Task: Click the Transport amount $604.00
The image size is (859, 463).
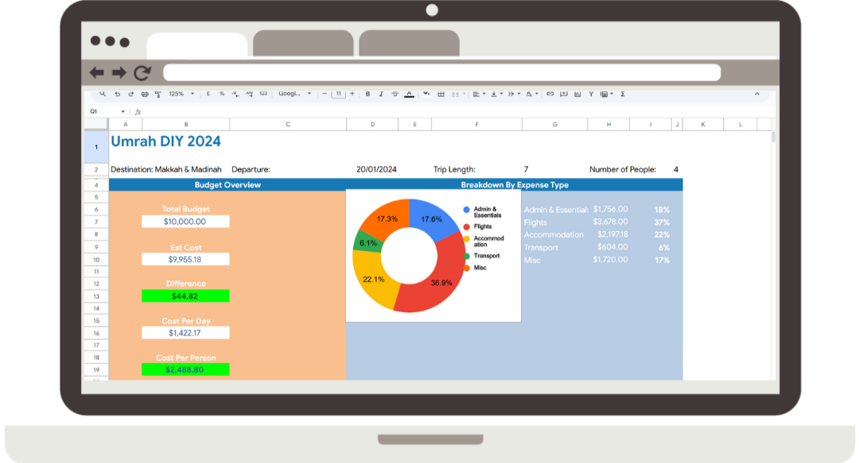Action: coord(612,247)
